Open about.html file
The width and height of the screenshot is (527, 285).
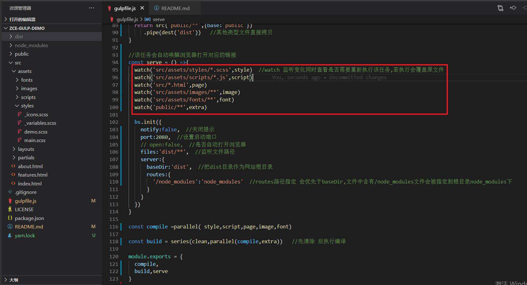click(x=52, y=166)
